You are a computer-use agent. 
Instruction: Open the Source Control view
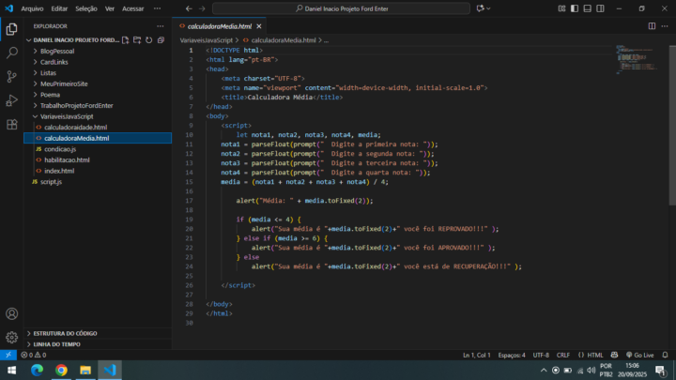pos(11,77)
